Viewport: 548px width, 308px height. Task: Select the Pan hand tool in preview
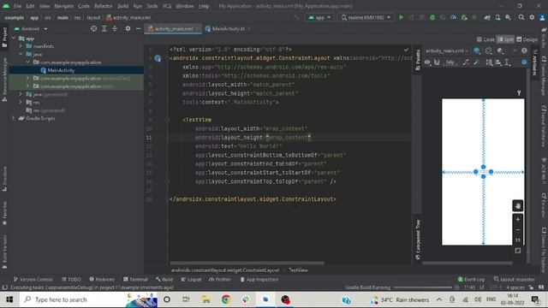518,206
